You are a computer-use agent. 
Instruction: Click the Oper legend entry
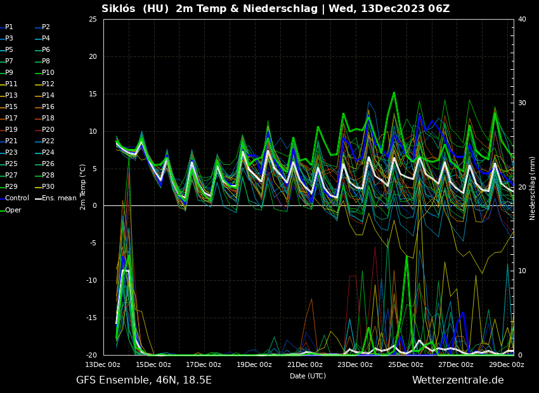13,210
